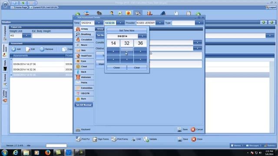This screenshot has height=156, width=278.
Task: Select the Extremities assessment category
Action: (84, 88)
